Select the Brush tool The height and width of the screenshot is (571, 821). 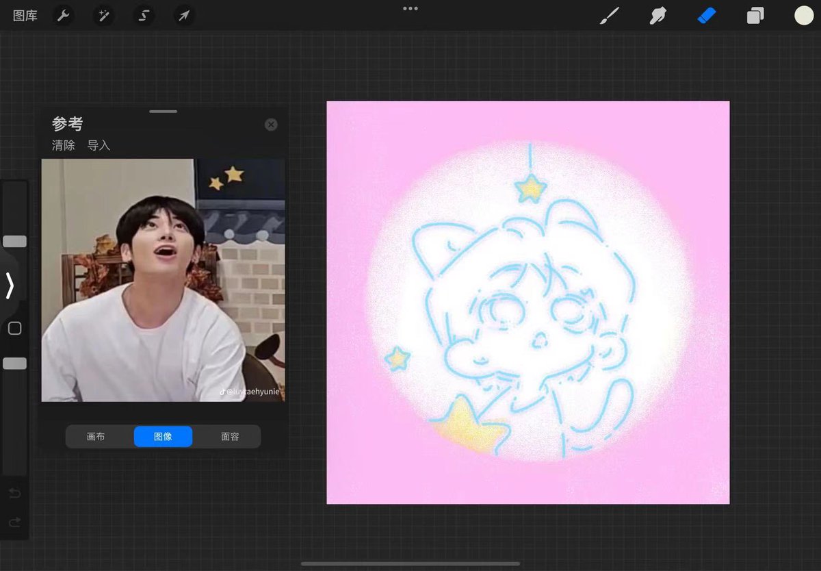click(608, 16)
